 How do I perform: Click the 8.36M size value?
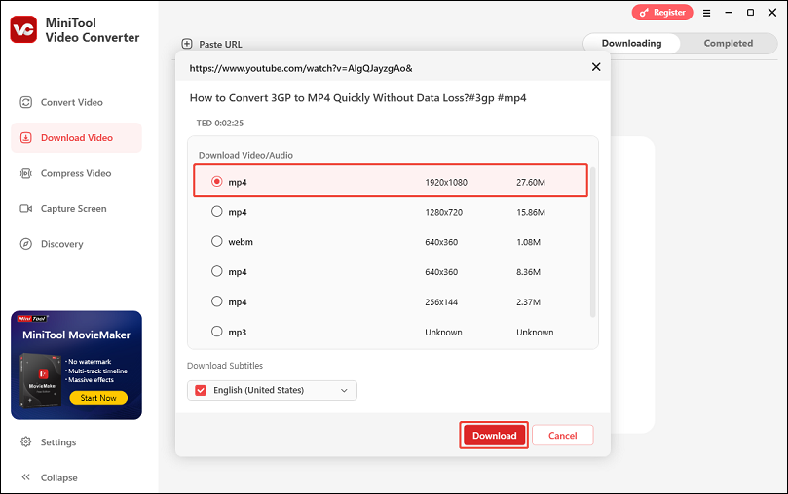tap(528, 272)
